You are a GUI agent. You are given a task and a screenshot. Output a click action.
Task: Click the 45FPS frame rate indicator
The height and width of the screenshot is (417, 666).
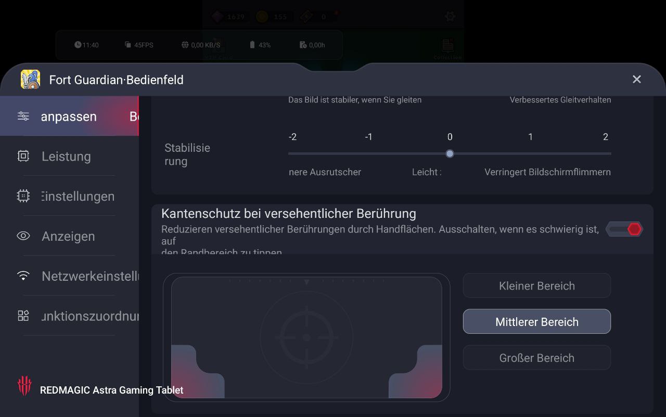pos(139,45)
